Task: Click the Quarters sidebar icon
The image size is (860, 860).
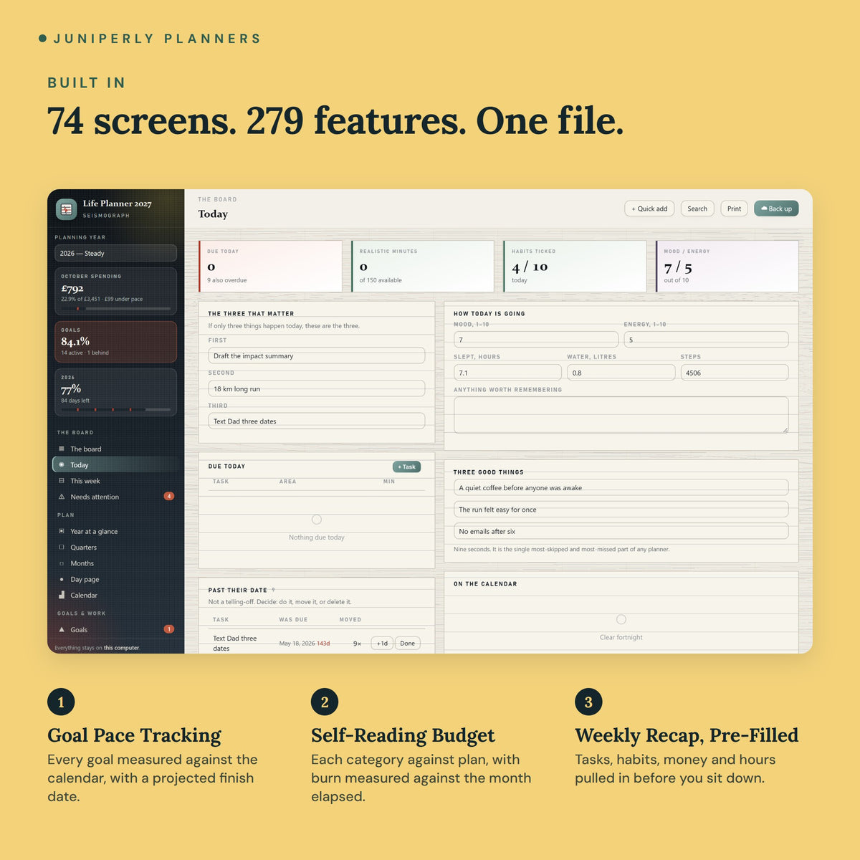Action: click(62, 547)
